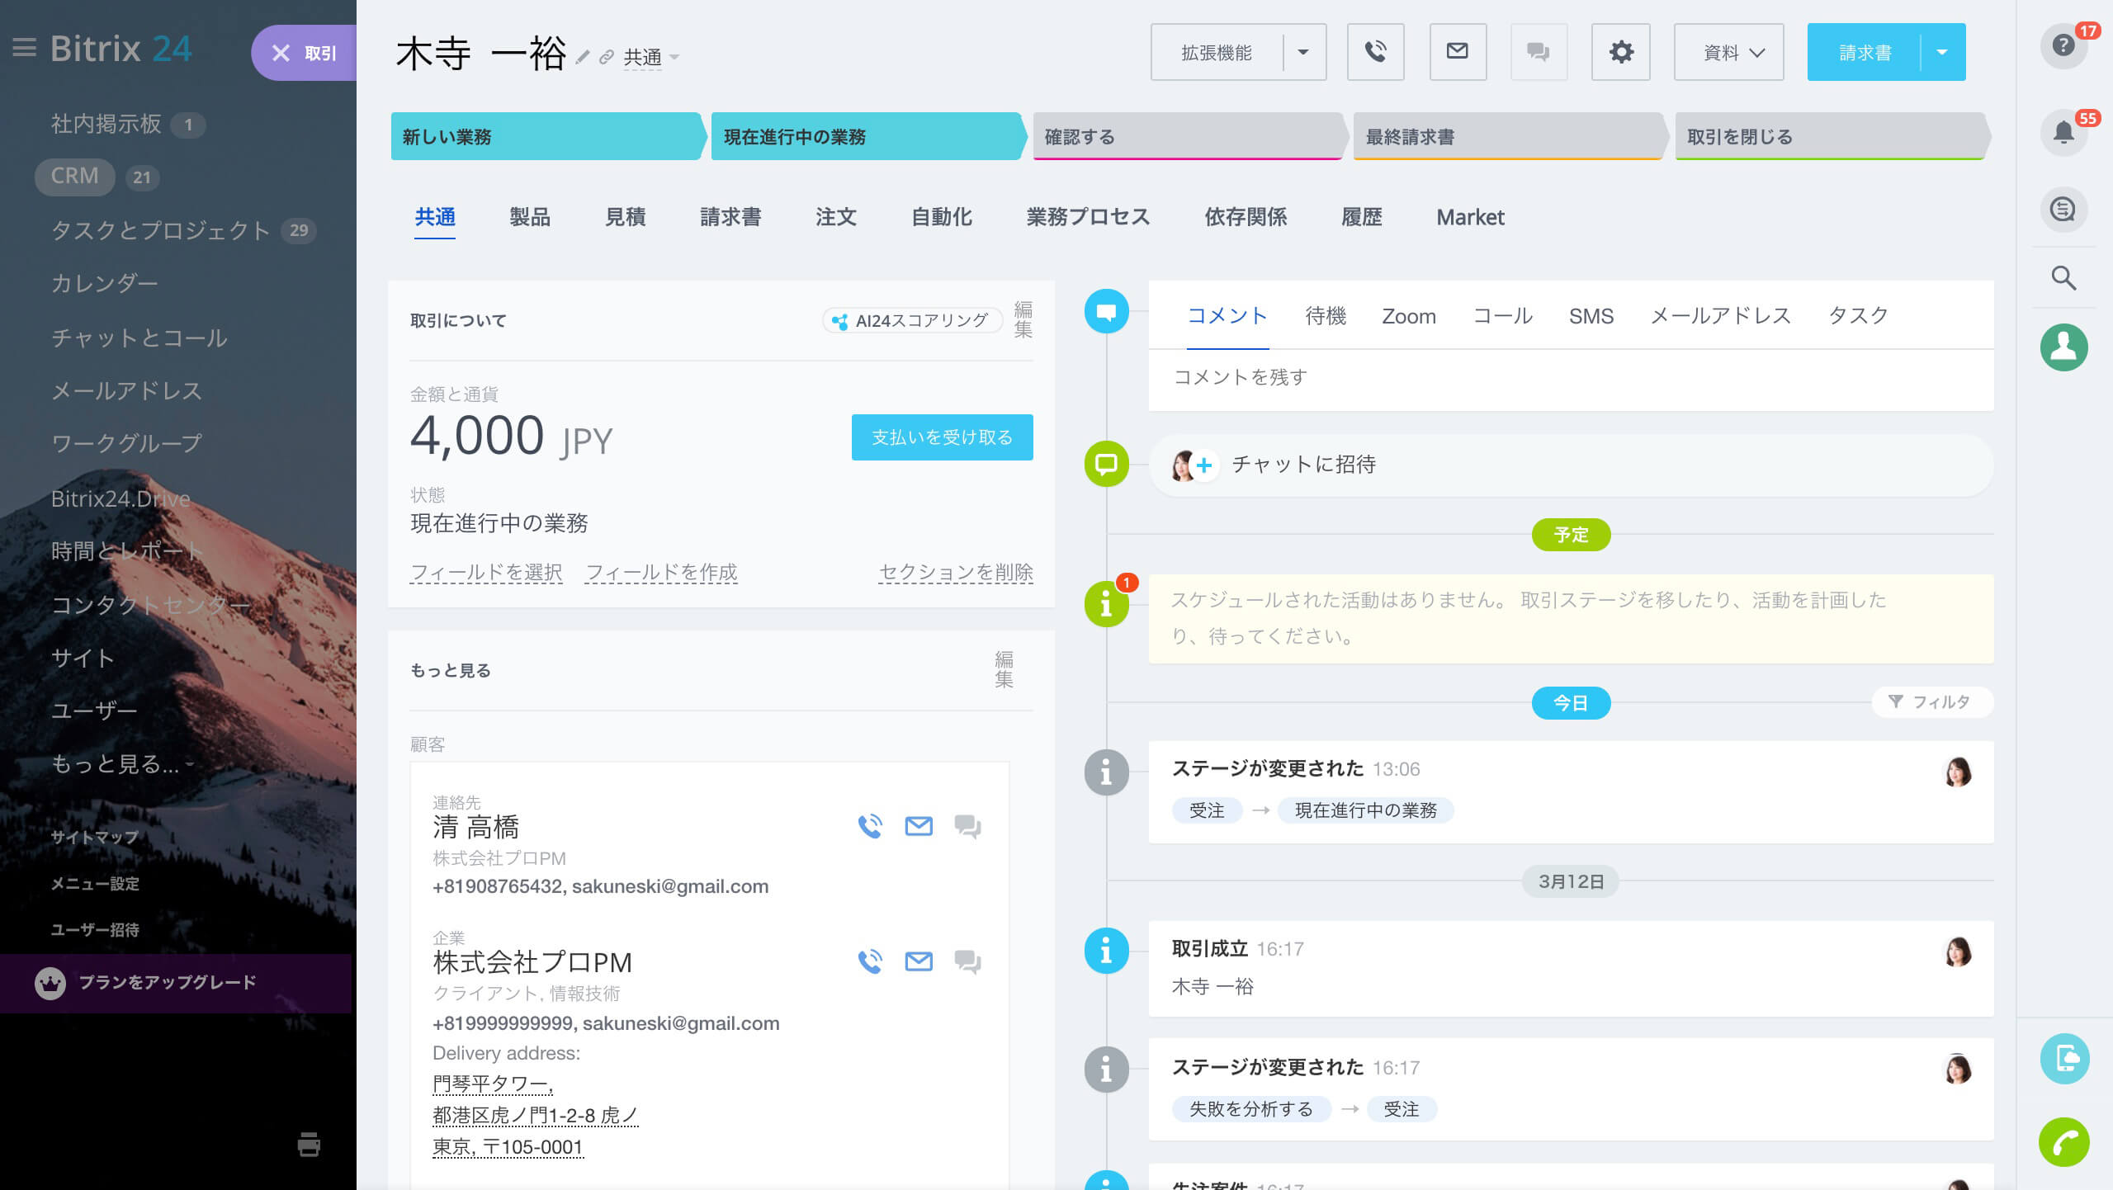2113x1190 pixels.
Task: Click the notifications bell icon
Action: [x=2063, y=132]
